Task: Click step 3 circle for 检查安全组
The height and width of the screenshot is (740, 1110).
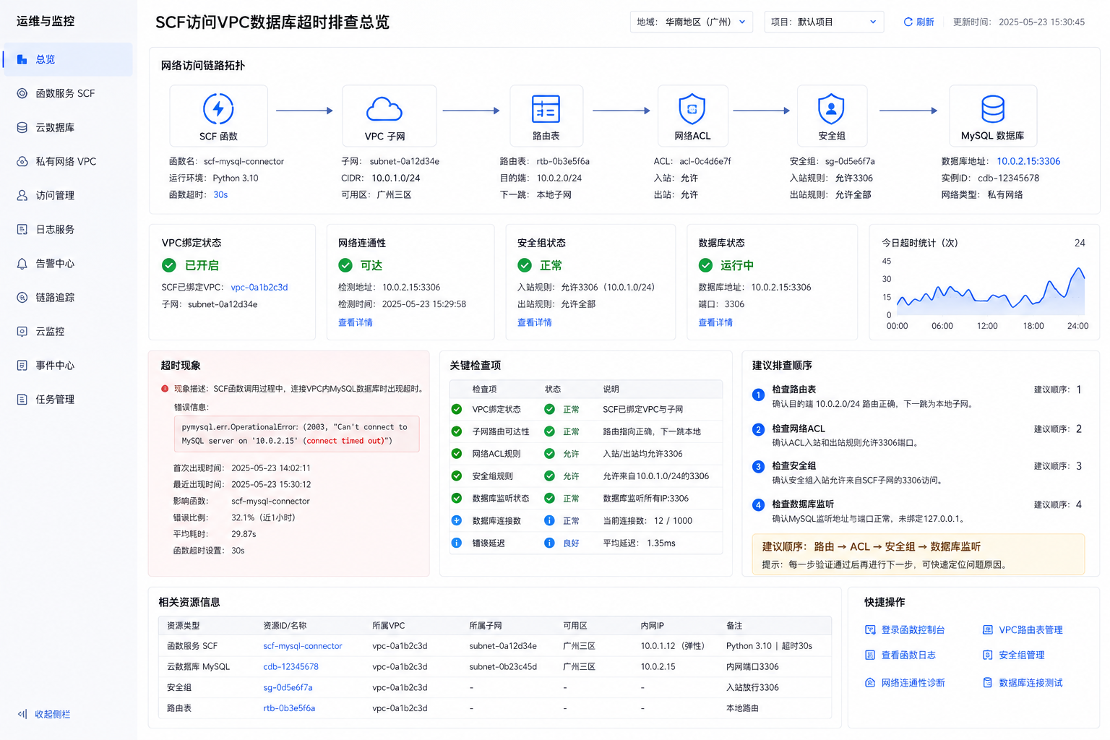Action: pyautogui.click(x=758, y=467)
